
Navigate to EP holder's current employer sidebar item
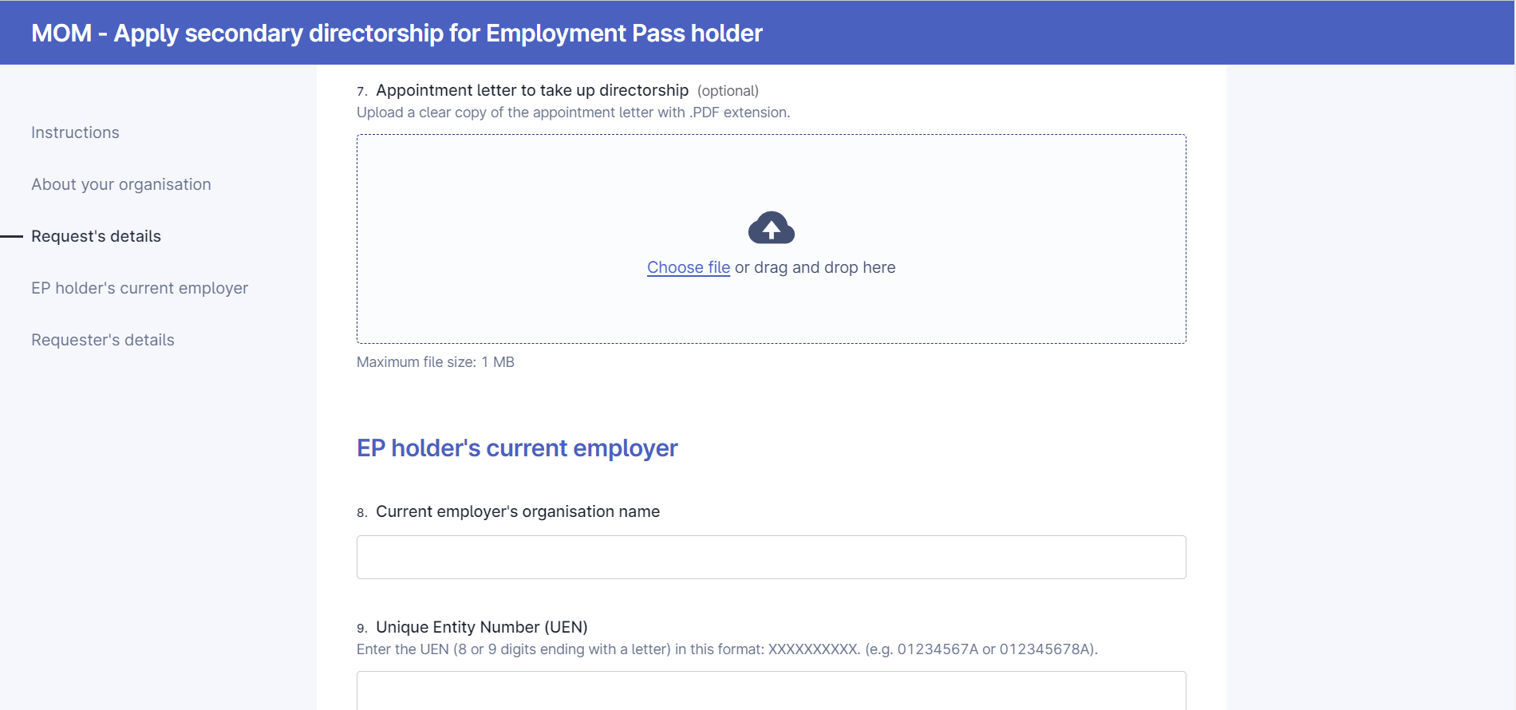(x=140, y=288)
